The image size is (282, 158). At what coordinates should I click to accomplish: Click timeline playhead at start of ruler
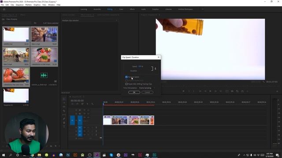click(x=104, y=104)
